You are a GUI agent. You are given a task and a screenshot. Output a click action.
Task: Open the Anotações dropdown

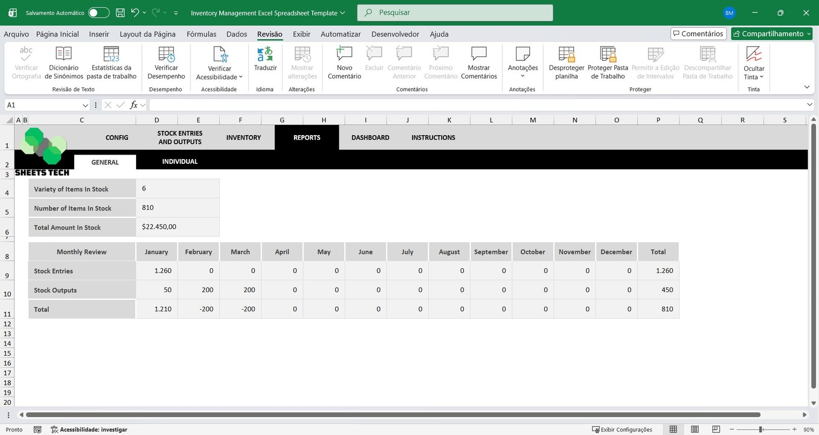[x=523, y=76]
